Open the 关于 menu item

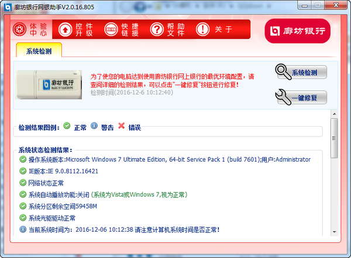pos(214,29)
